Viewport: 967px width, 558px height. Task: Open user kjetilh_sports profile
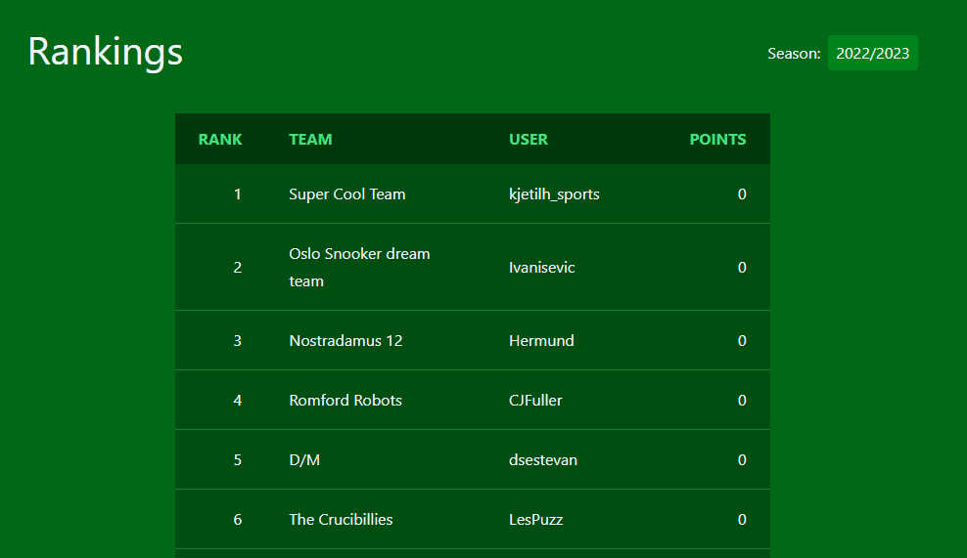554,194
